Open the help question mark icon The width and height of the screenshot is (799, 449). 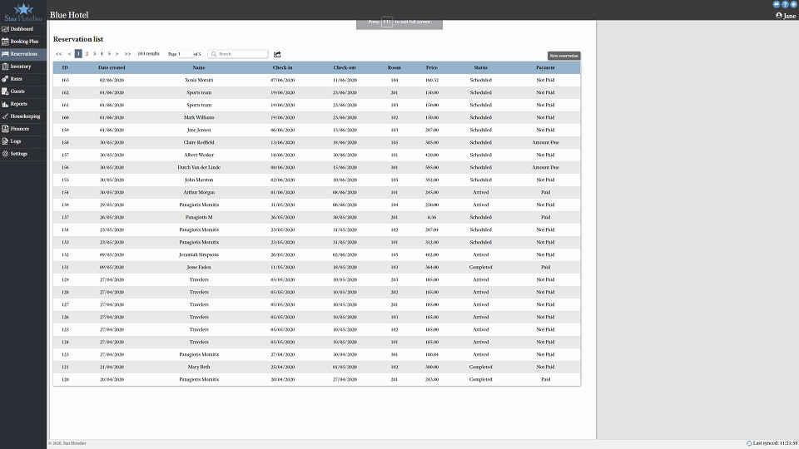click(784, 4)
